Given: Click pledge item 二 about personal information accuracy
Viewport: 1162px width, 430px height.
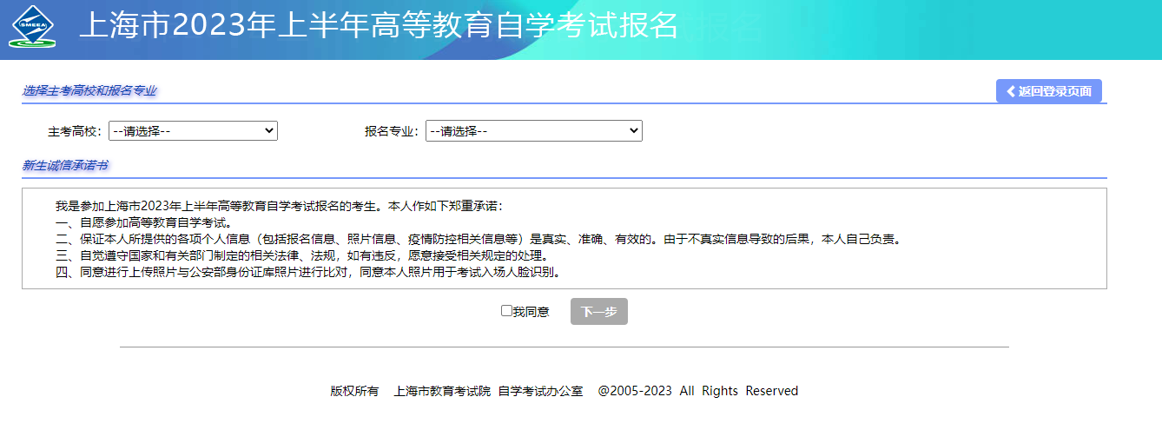Looking at the screenshot, I should [x=478, y=239].
